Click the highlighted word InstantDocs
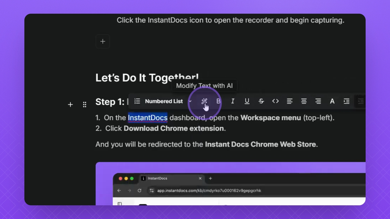Viewport: 390px width, 219px height. pos(148,118)
